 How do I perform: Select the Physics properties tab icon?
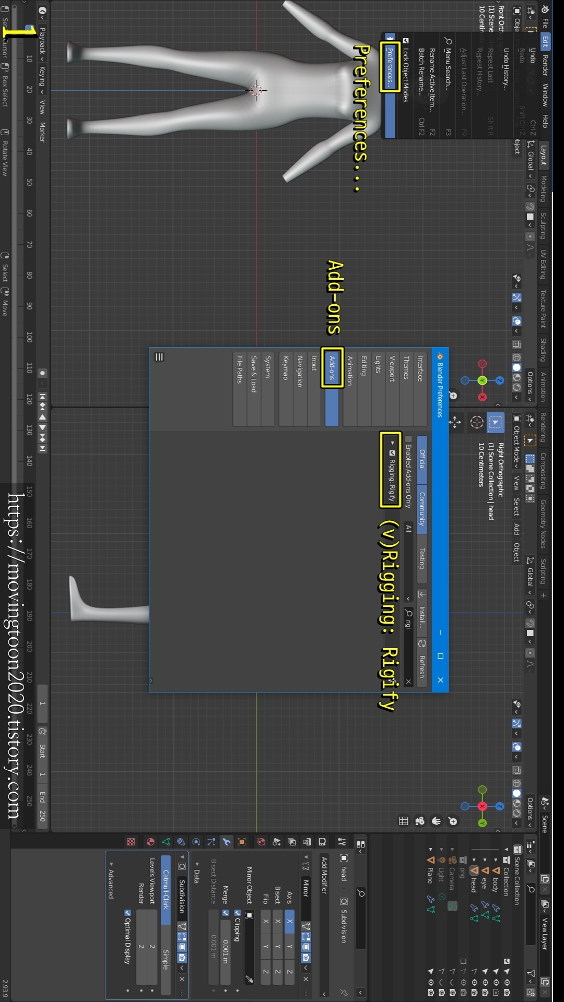click(196, 842)
